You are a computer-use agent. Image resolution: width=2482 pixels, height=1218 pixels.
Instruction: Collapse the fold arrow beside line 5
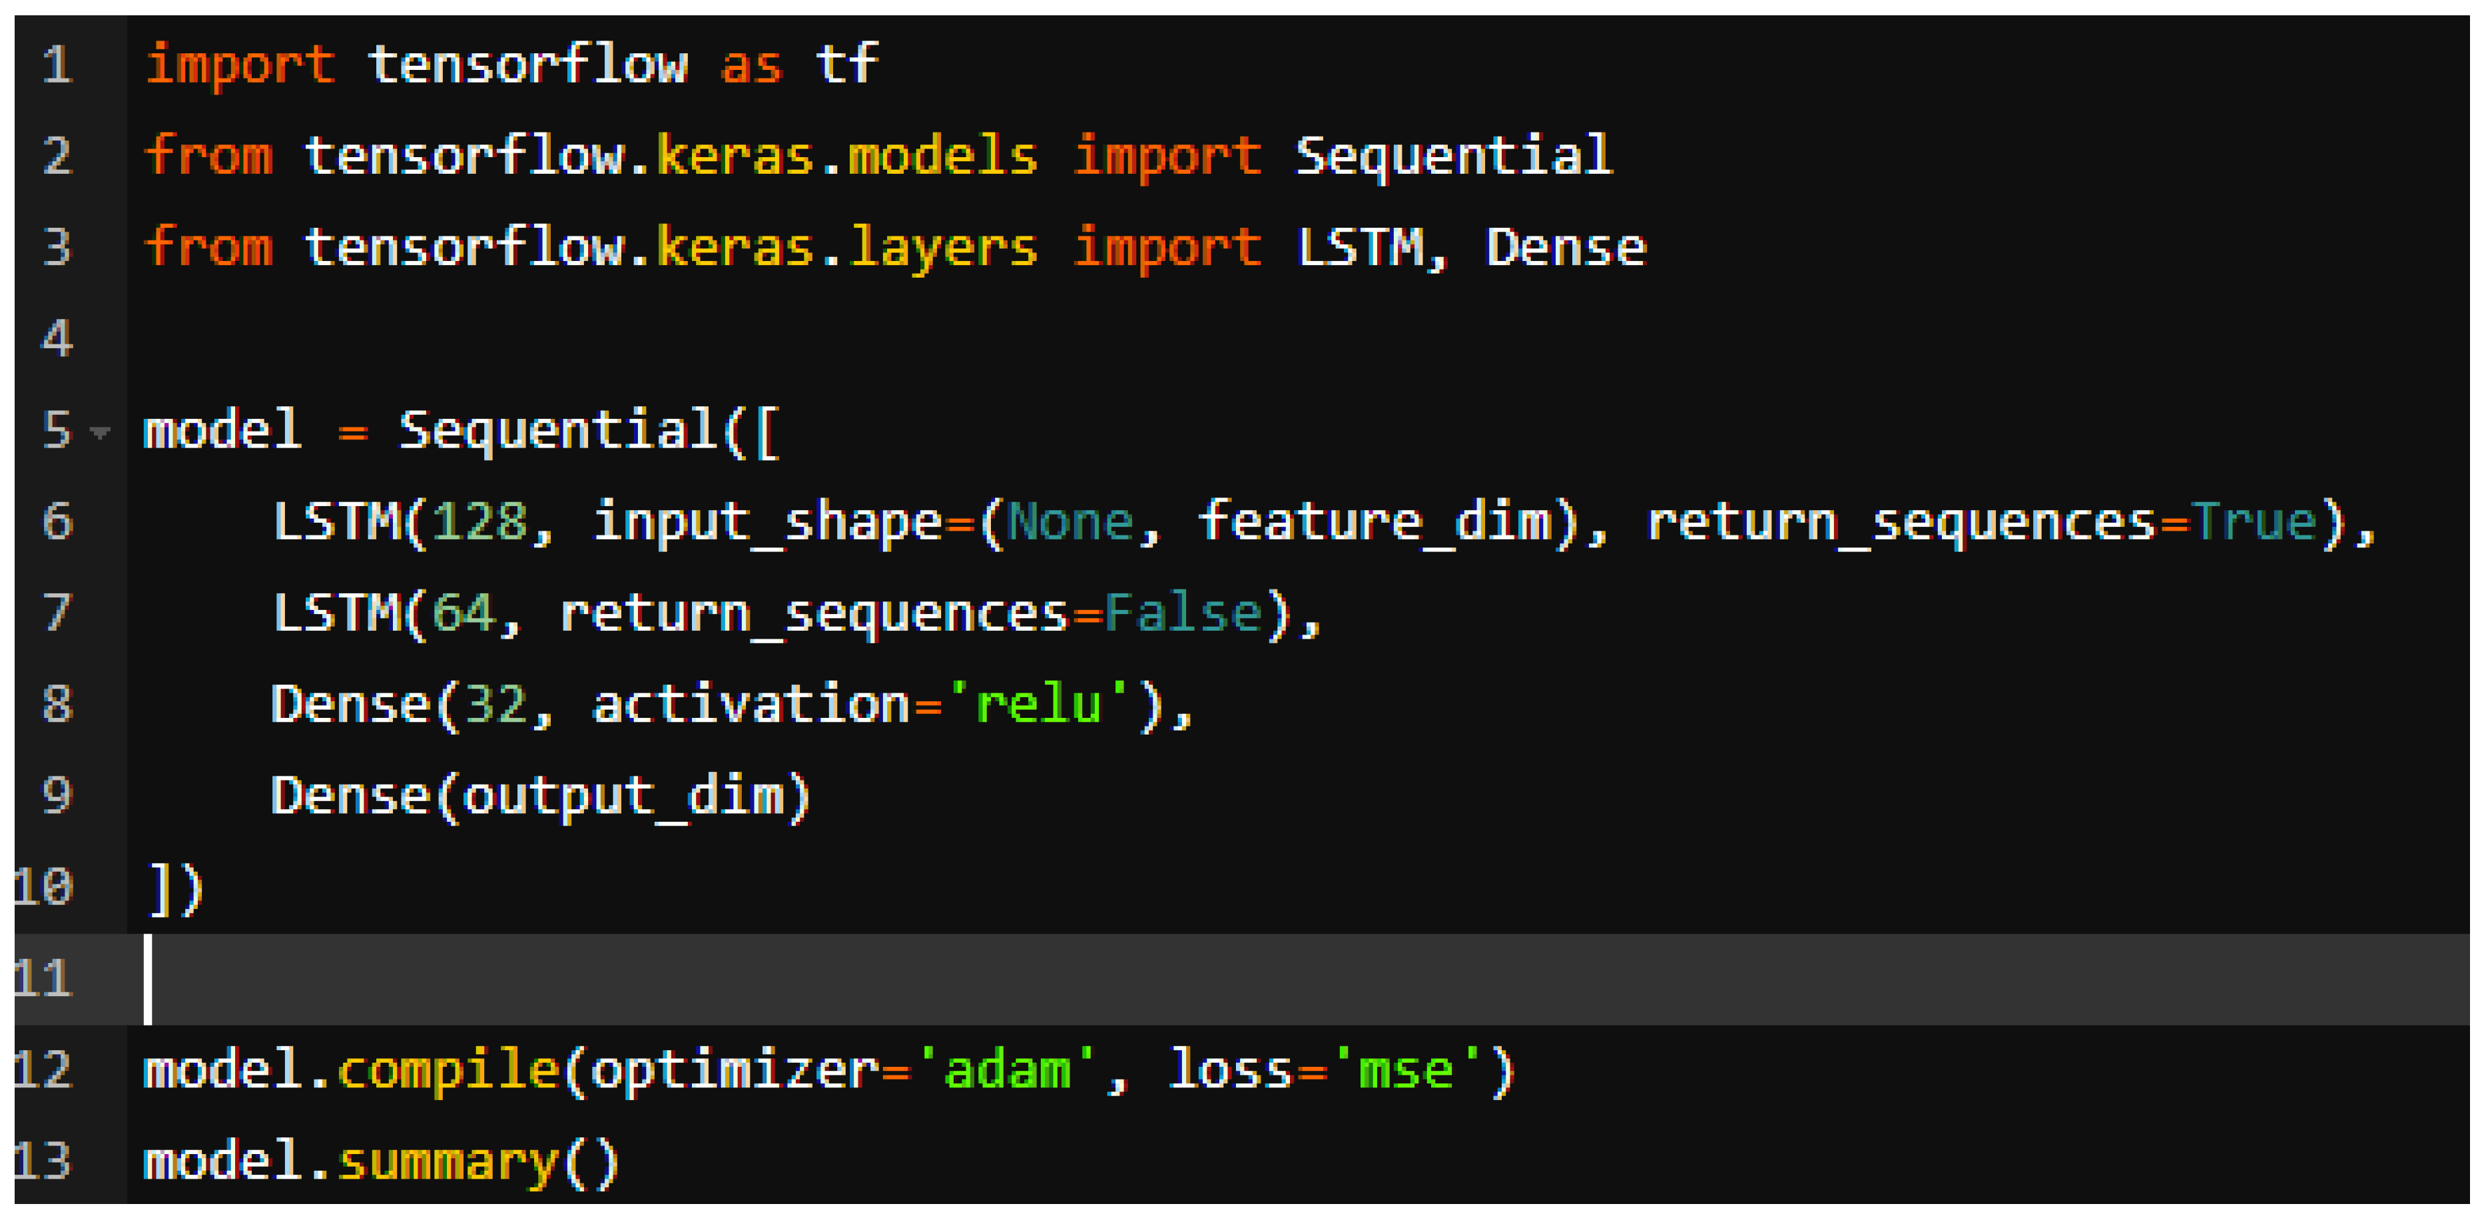99,432
